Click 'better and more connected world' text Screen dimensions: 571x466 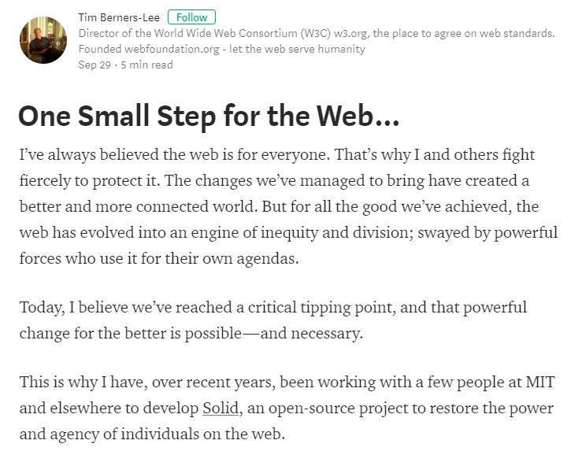click(138, 207)
